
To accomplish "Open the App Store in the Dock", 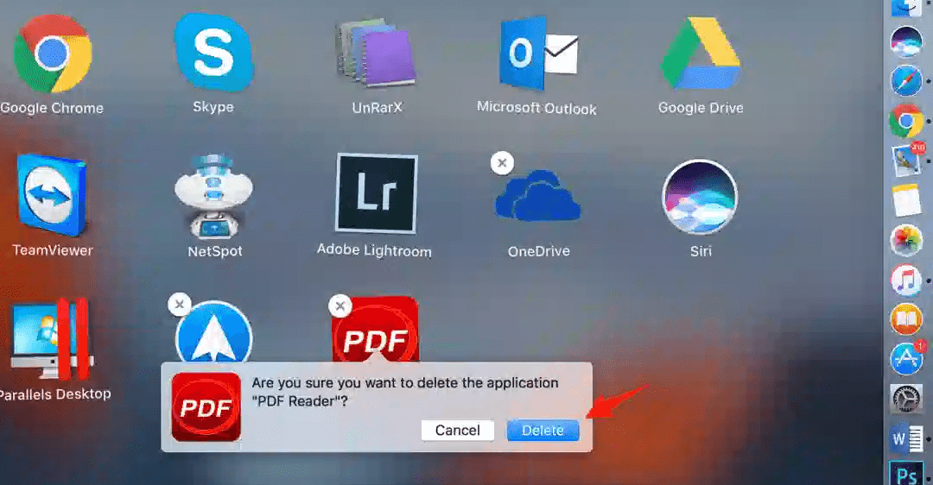I will pyautogui.click(x=907, y=358).
